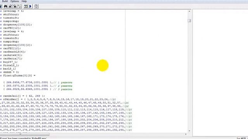Click the line 'carBeachLS[4];'

click(14, 52)
